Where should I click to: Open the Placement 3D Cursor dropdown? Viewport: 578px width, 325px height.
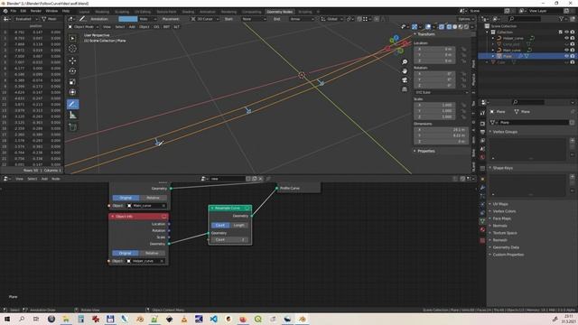tap(205, 19)
